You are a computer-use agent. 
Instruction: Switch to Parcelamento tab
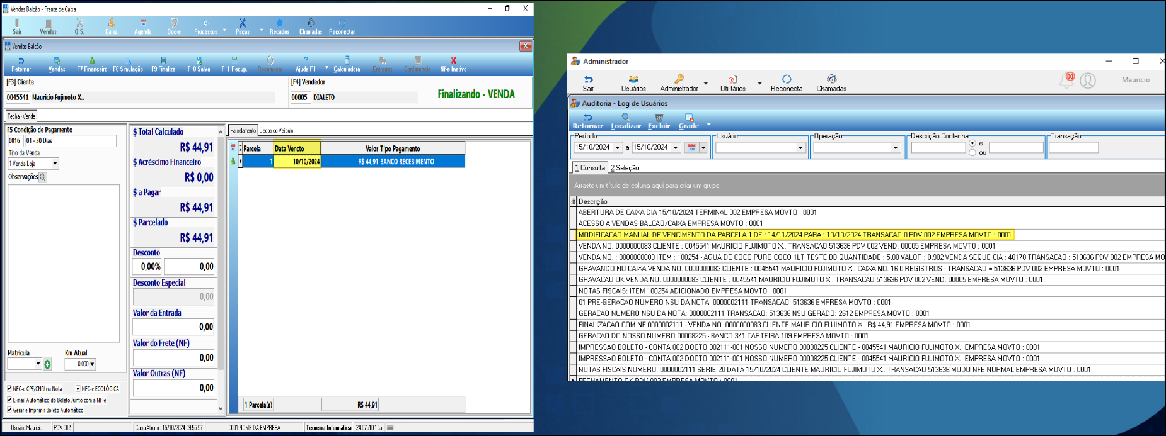(x=243, y=131)
